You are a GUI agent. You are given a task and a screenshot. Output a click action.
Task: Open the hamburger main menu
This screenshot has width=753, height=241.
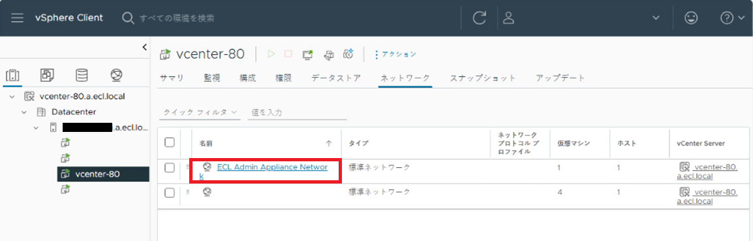(x=17, y=18)
